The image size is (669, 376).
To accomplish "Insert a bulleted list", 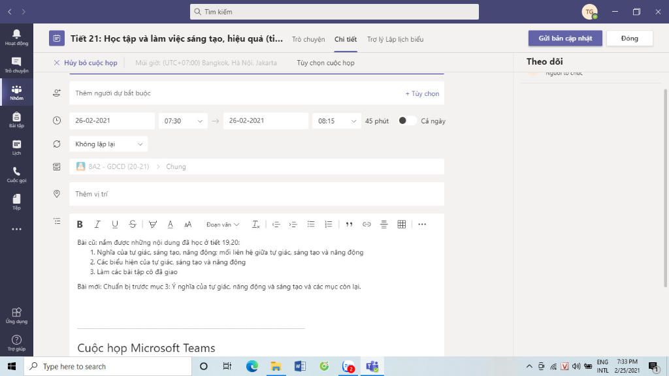I will tap(310, 225).
